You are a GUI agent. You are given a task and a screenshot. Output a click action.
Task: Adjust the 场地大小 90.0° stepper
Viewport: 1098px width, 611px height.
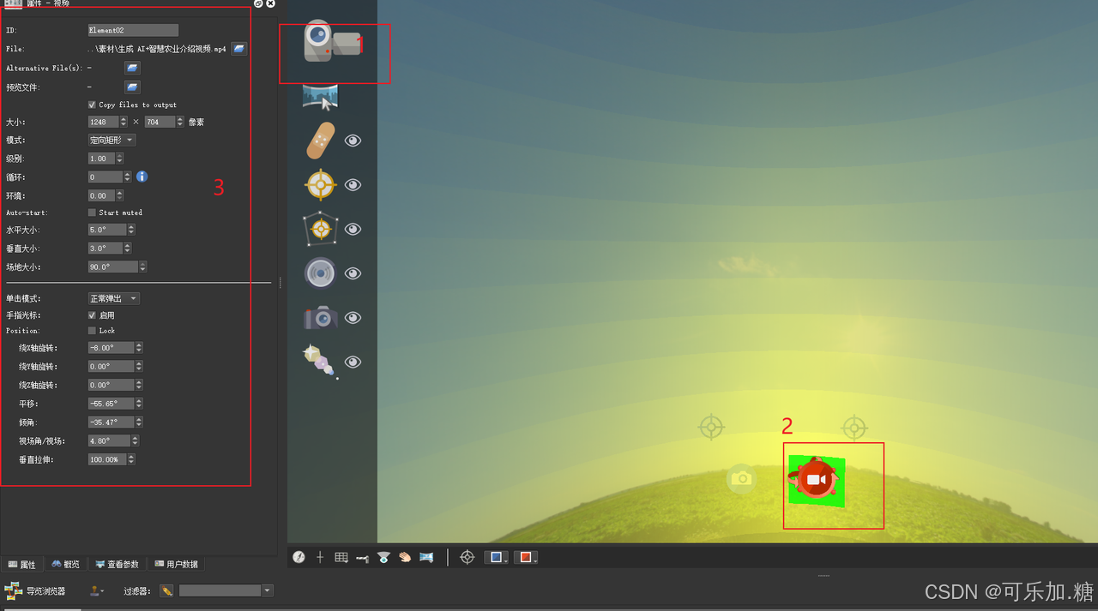point(143,267)
